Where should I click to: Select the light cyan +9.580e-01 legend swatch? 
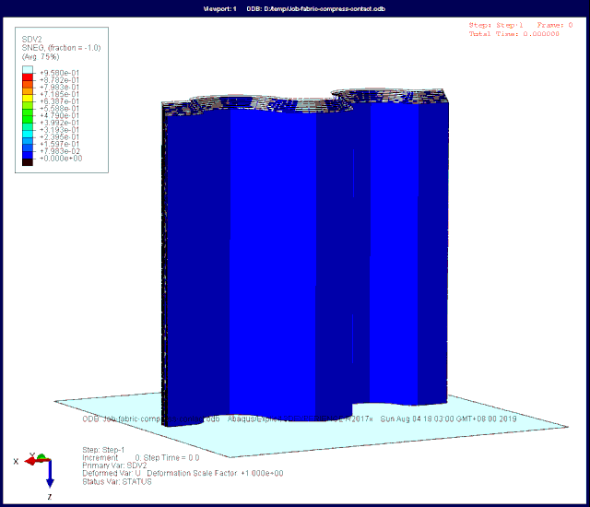click(28, 70)
